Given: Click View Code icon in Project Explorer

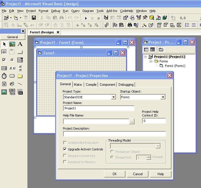Looking at the screenshot, I should (146, 50).
